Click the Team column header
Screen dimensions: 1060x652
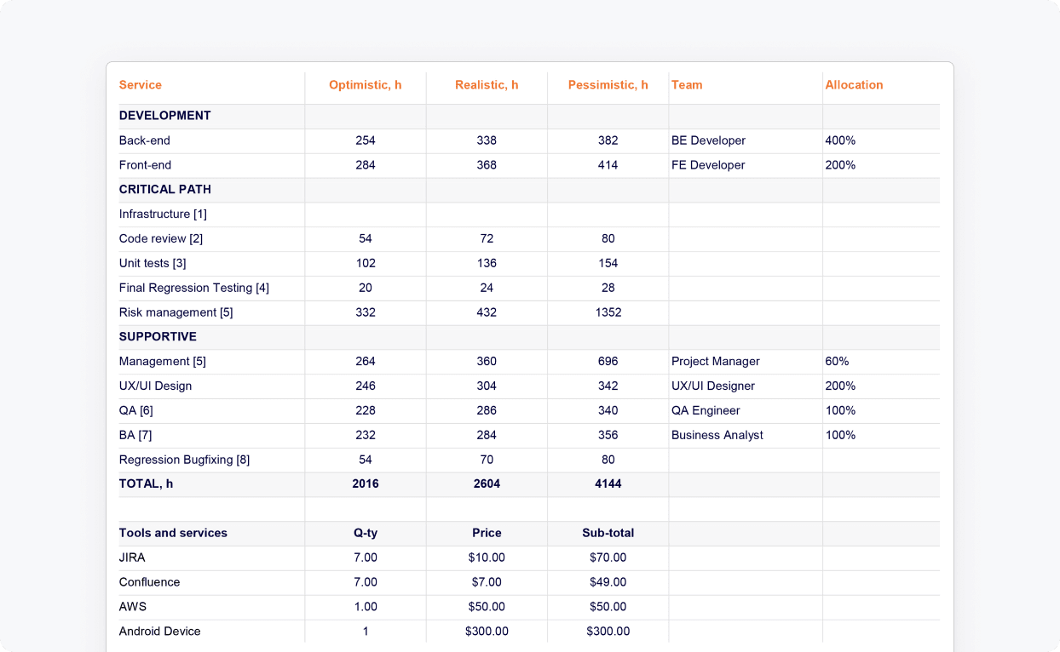click(687, 85)
